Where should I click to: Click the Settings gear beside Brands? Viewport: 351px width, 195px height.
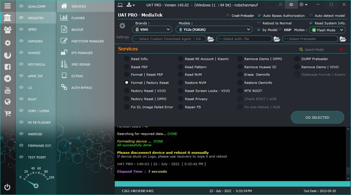[x=122, y=26]
